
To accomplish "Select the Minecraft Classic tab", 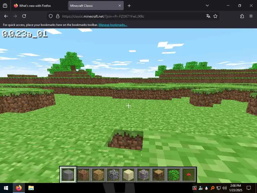I will click(x=94, y=6).
